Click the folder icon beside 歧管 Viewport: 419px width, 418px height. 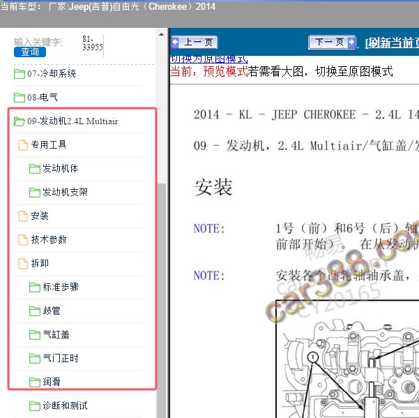point(35,311)
